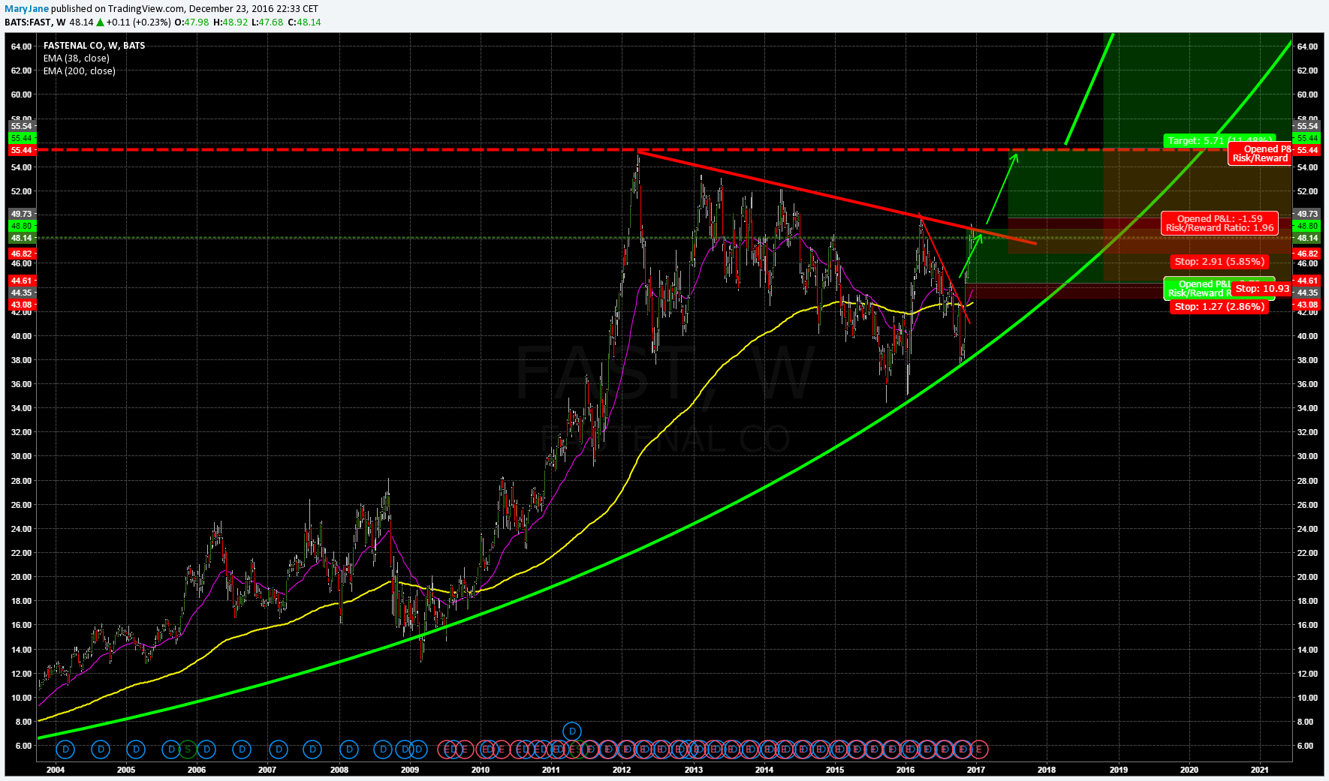Screen dimensions: 1329x781
Task: Click the red 43.08 label on left axis
Action: pyautogui.click(x=21, y=305)
